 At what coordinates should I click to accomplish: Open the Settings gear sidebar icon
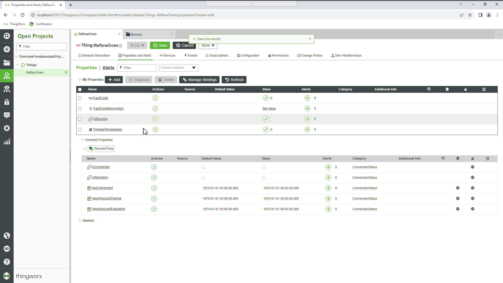[x=7, y=128]
